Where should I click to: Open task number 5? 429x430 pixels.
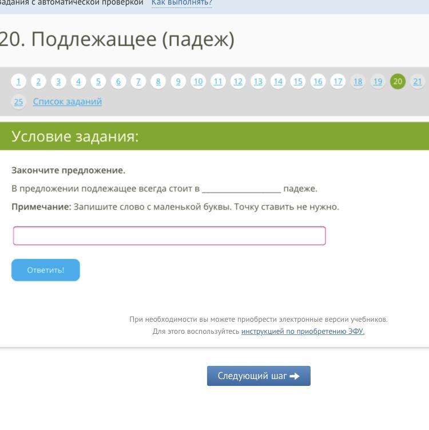coord(98,81)
